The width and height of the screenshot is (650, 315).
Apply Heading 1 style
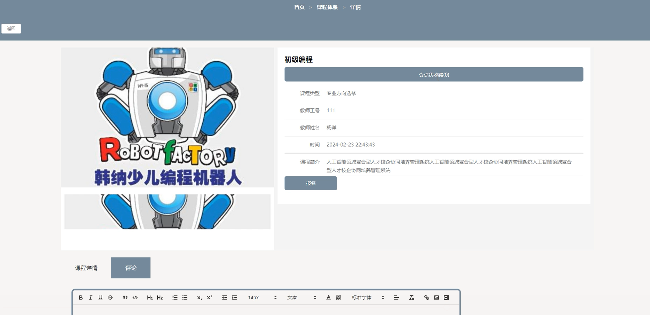pos(150,298)
